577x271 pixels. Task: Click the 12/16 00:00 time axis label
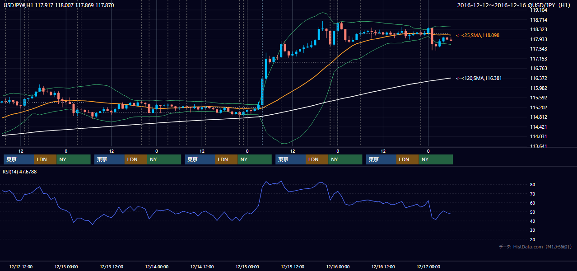coord(338,266)
